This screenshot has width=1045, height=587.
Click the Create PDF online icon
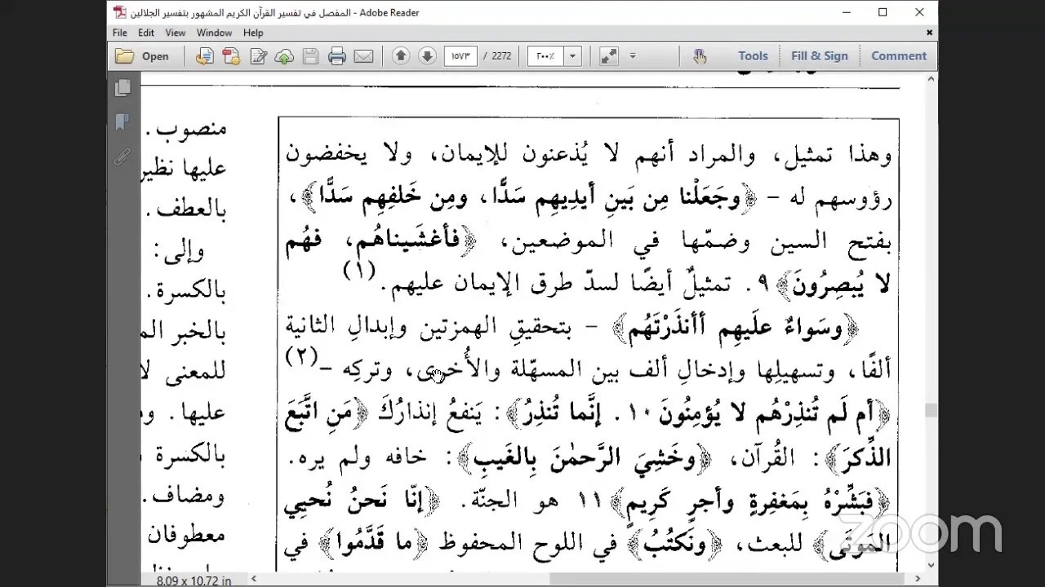(x=231, y=56)
